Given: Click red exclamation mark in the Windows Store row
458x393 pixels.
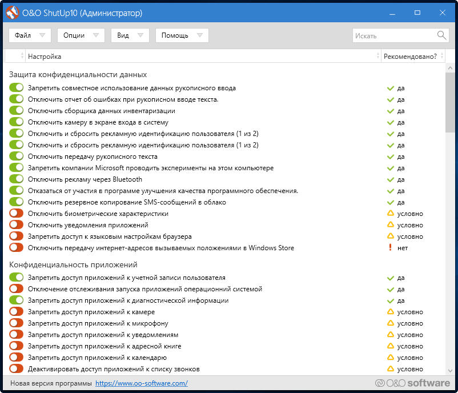Looking at the screenshot, I should [x=390, y=247].
